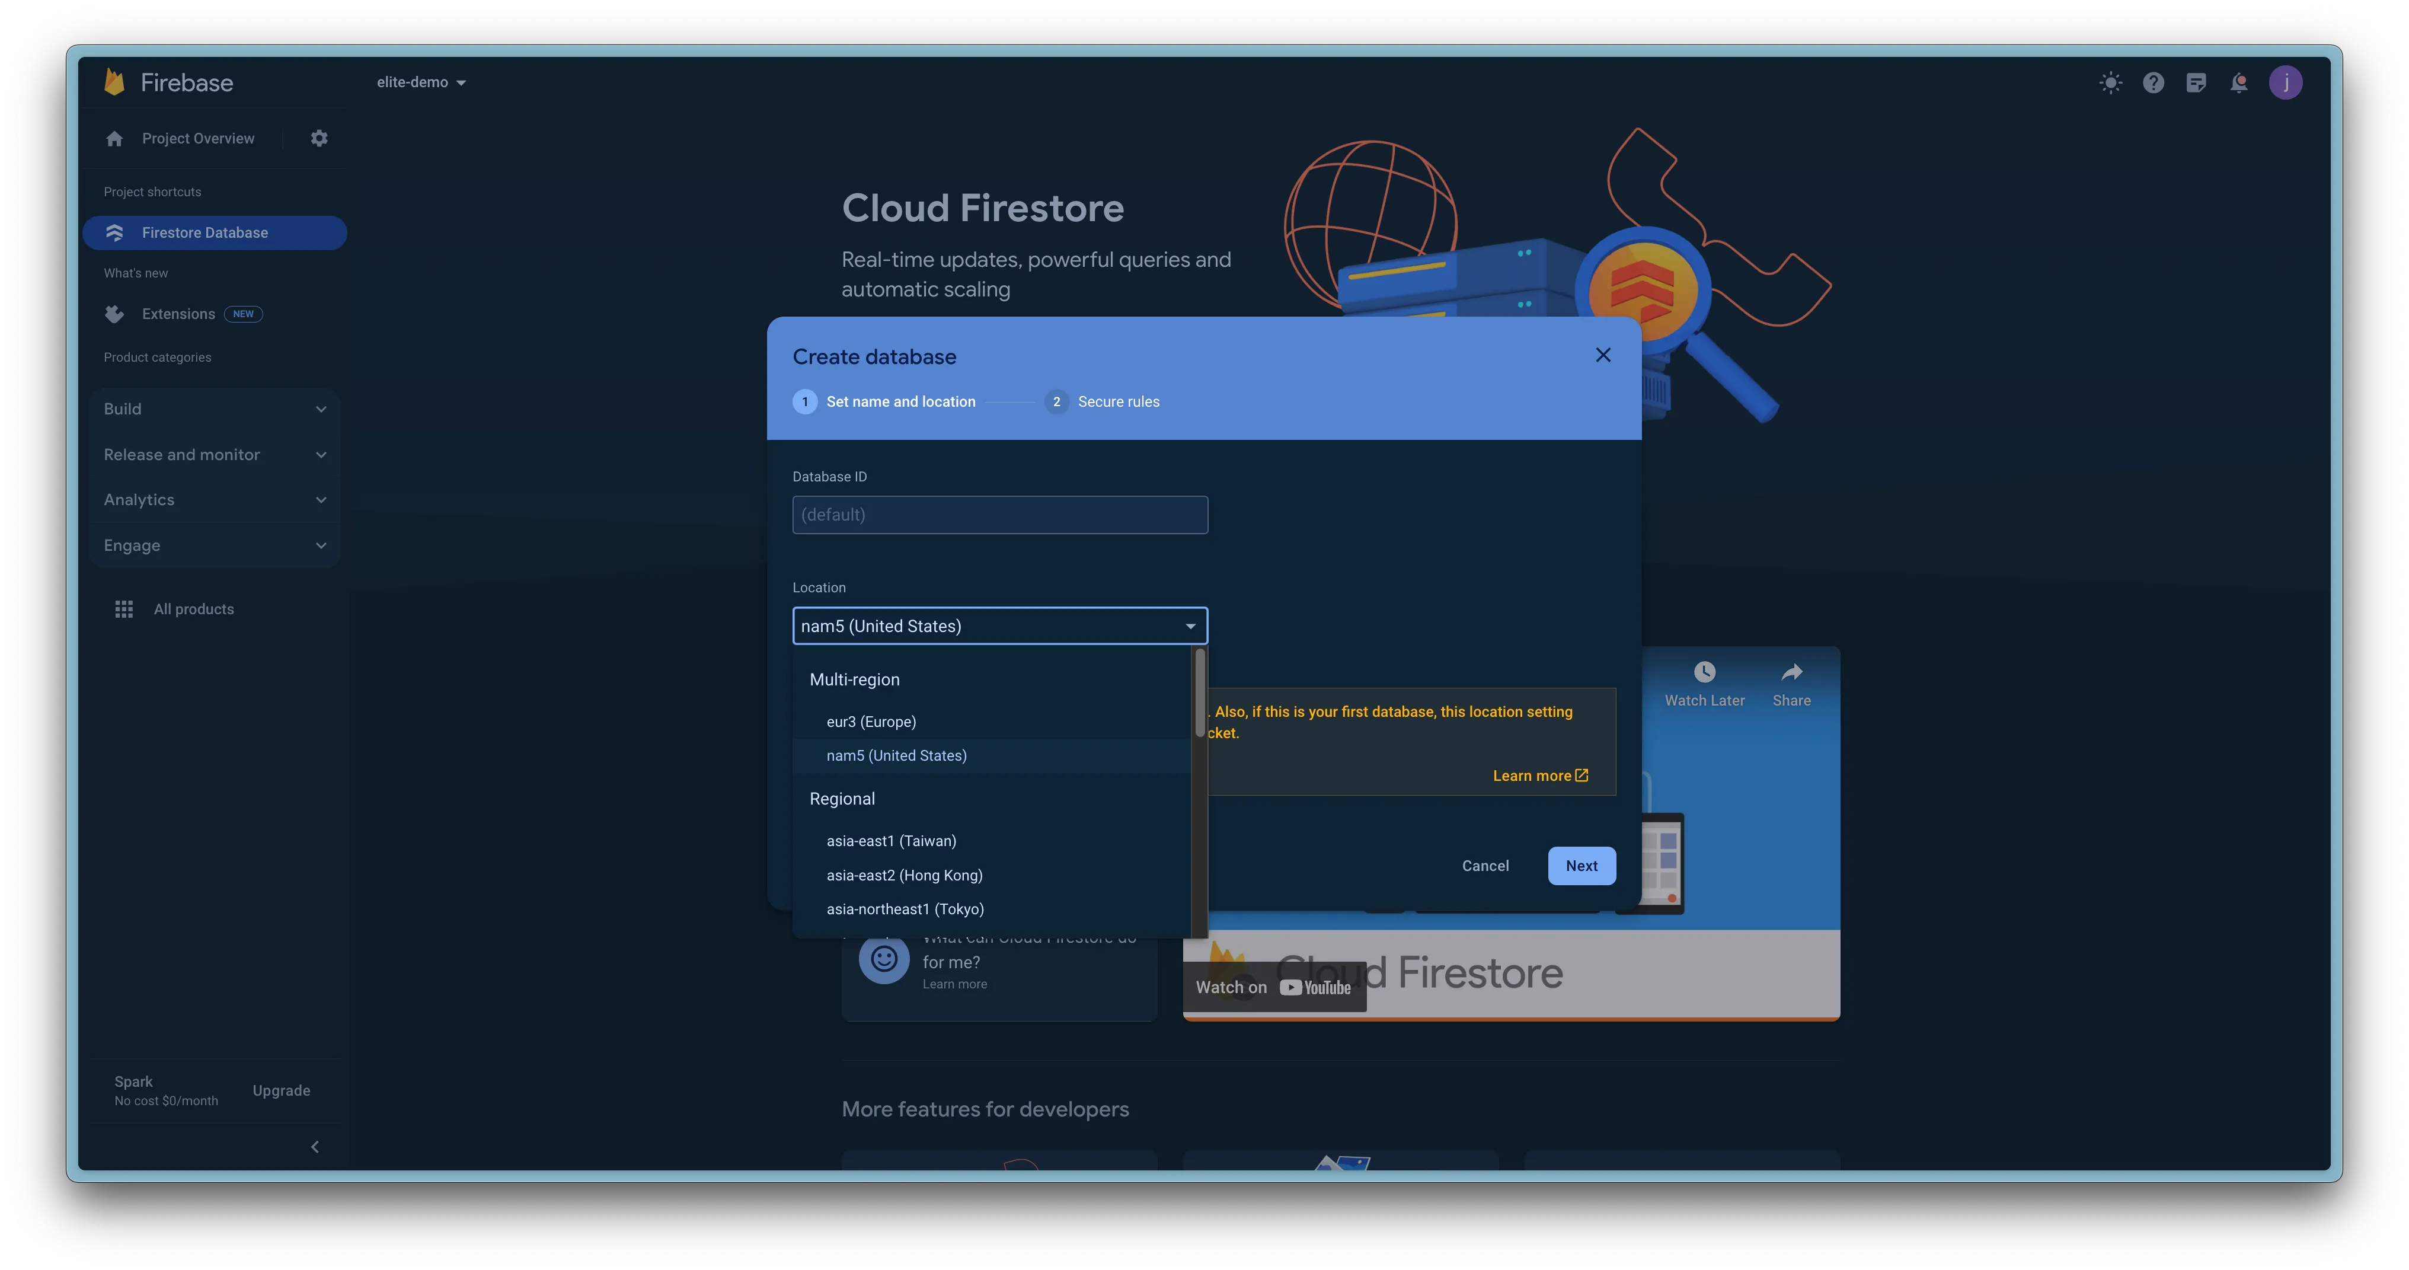Return to Project Overview home
Viewport: 2409px width, 1270px height.
click(x=197, y=138)
